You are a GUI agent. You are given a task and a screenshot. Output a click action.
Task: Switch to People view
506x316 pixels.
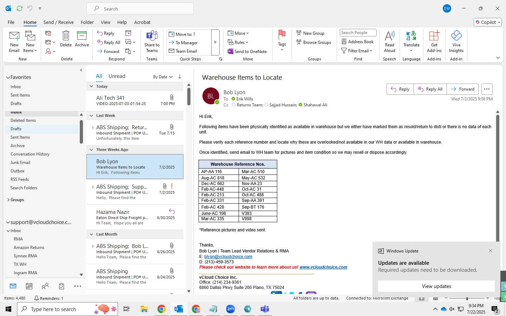pyautogui.click(x=45, y=286)
